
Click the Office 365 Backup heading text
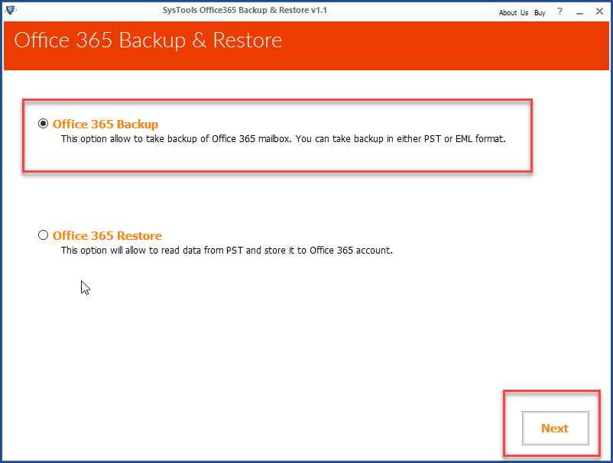click(105, 124)
